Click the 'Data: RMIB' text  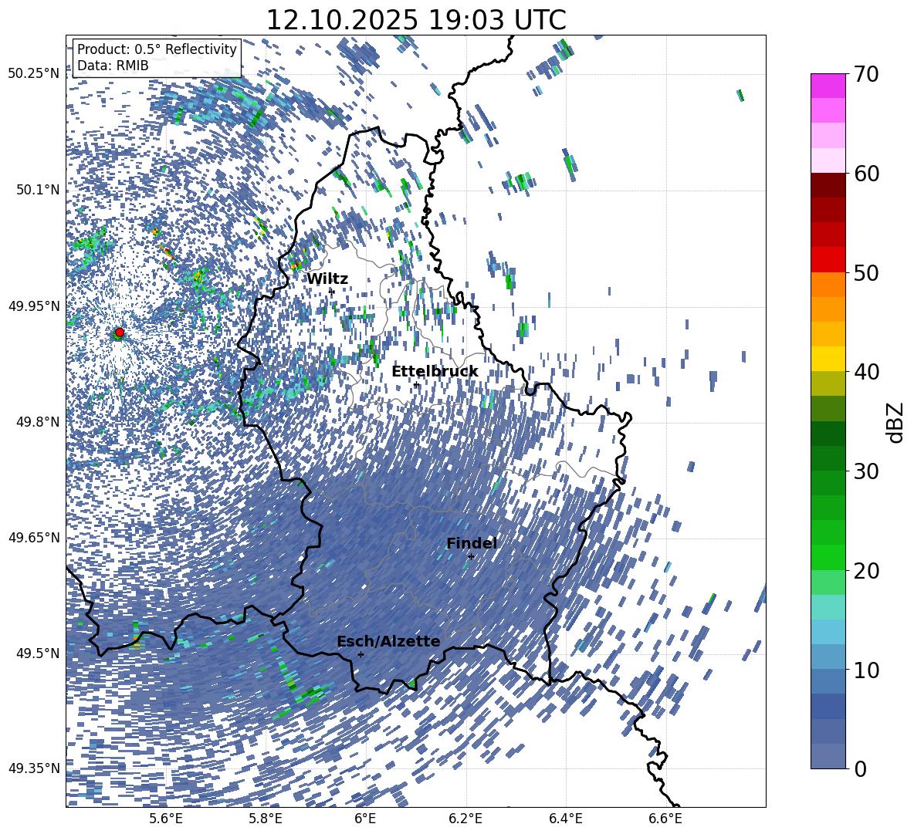point(113,66)
